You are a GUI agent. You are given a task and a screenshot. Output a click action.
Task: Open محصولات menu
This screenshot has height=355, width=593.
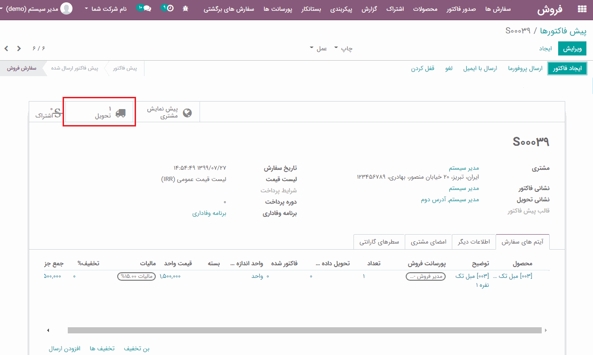(425, 9)
